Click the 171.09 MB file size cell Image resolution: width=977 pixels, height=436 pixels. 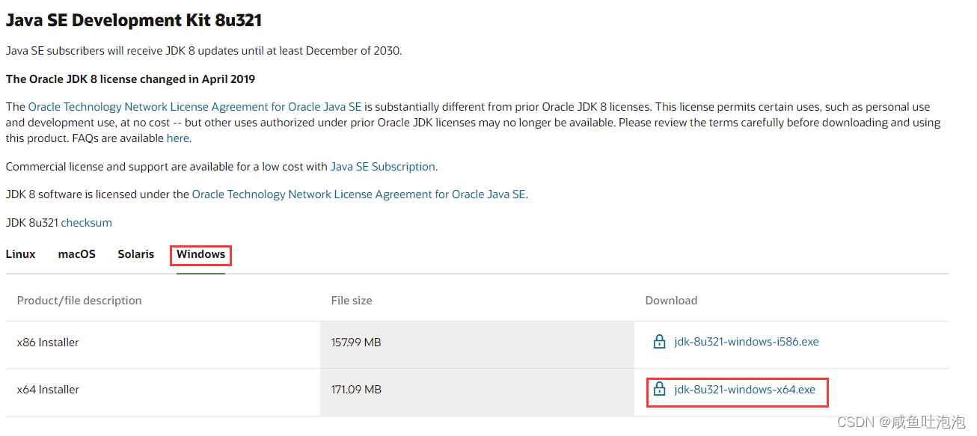click(x=356, y=390)
